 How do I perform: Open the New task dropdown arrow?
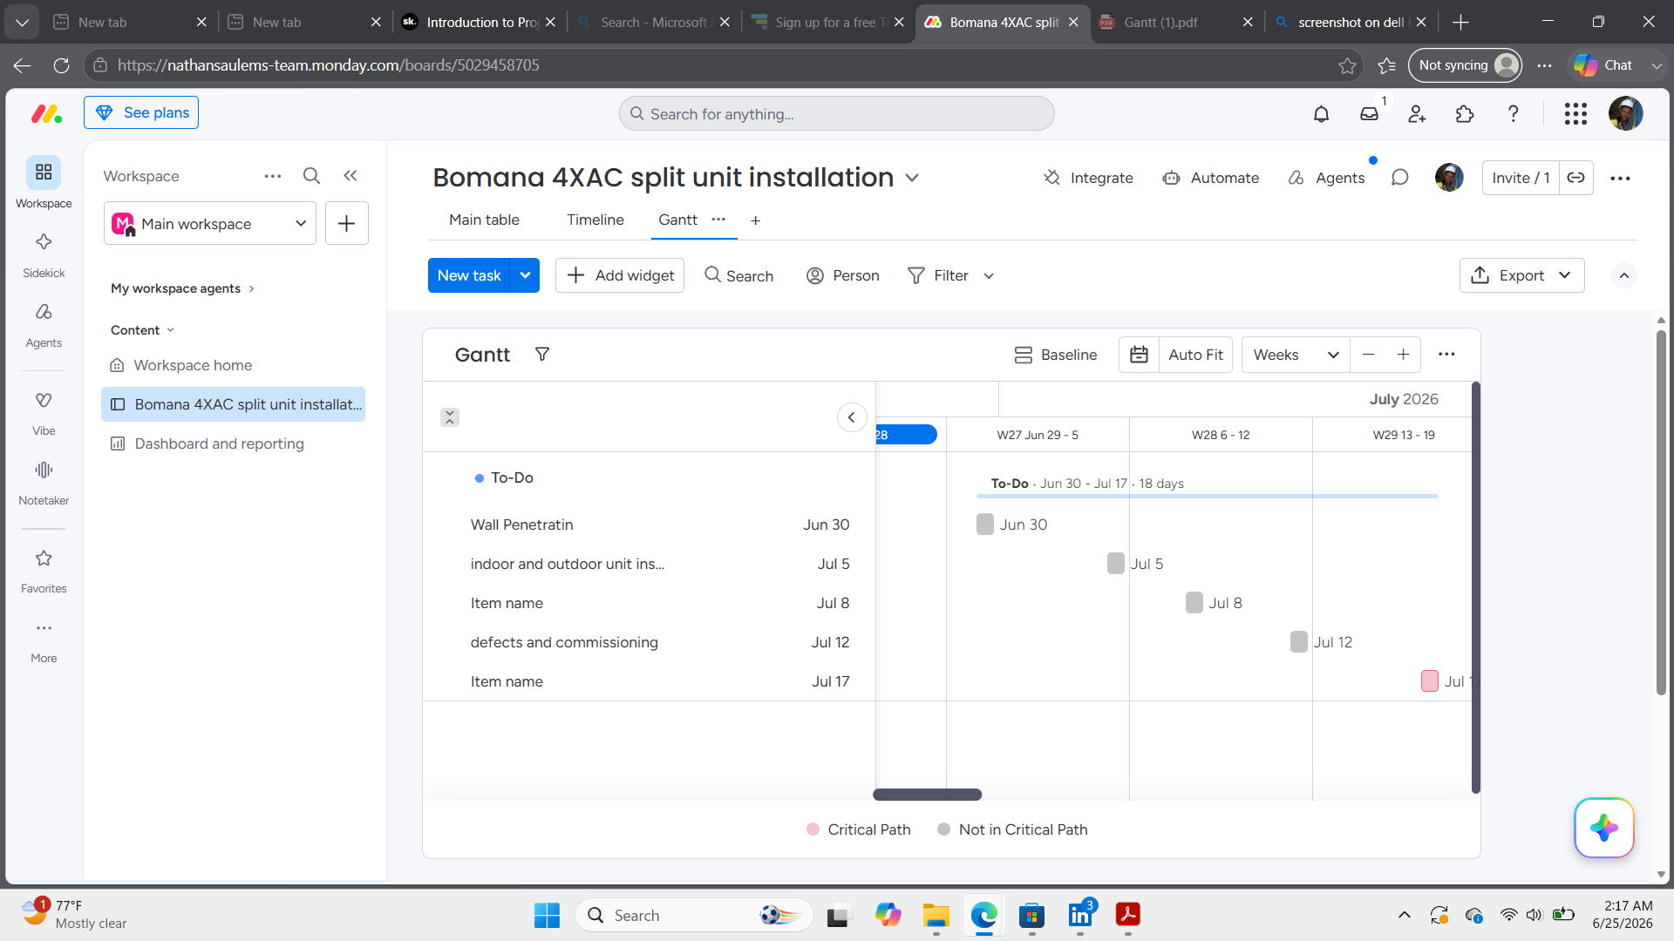point(525,275)
